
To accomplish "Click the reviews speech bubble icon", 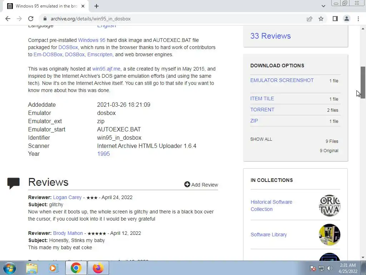I will [14, 183].
